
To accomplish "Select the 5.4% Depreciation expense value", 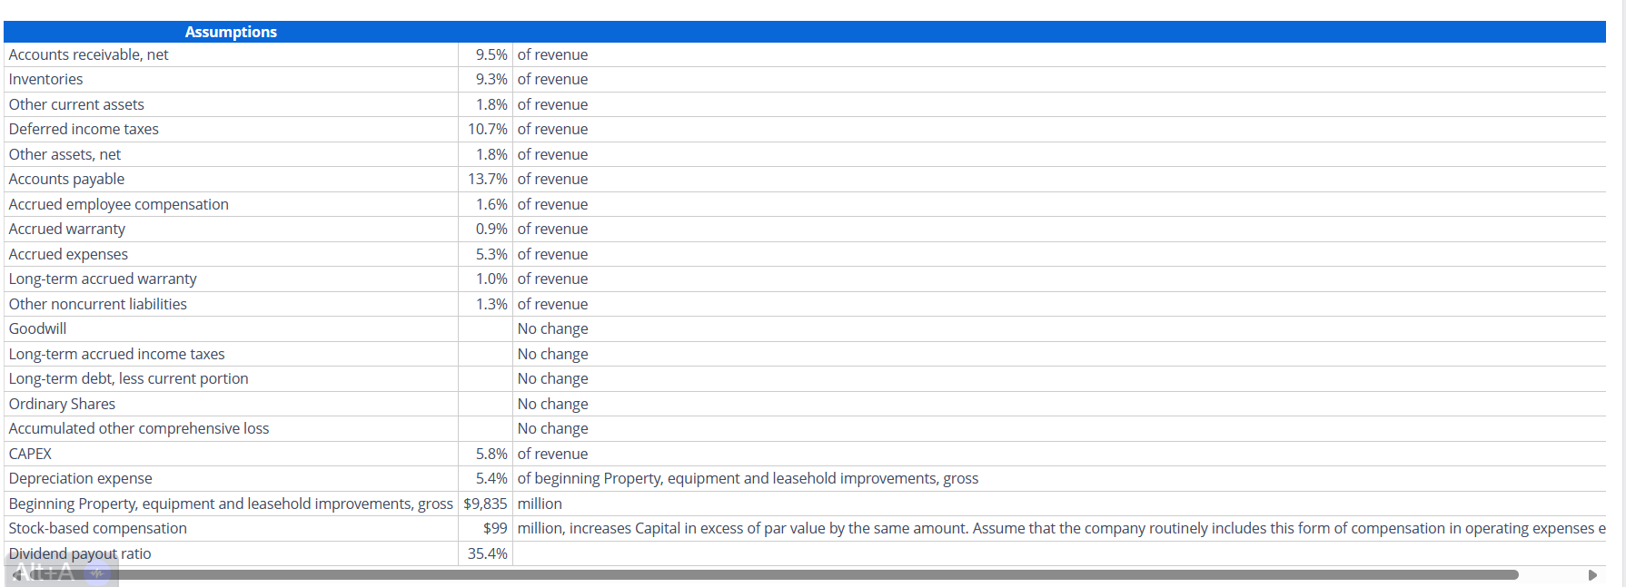I will point(485,478).
